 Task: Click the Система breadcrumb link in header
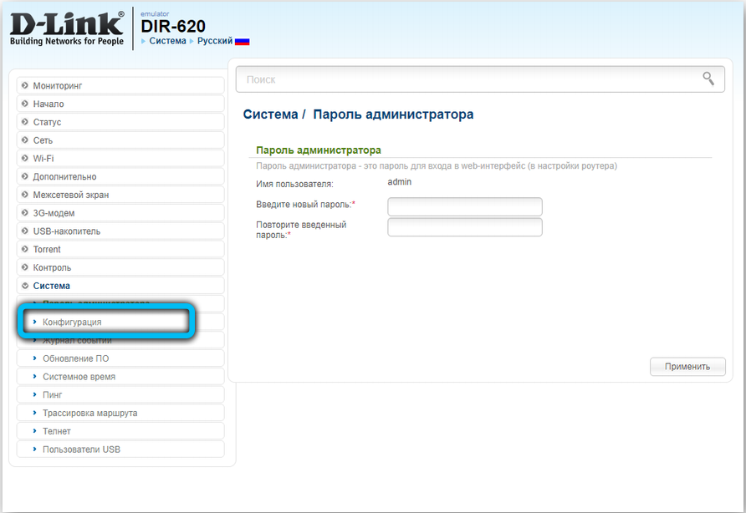click(167, 41)
